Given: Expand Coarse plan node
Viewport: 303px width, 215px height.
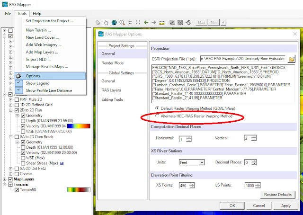Looking at the screenshot, I should tap(11, 174).
